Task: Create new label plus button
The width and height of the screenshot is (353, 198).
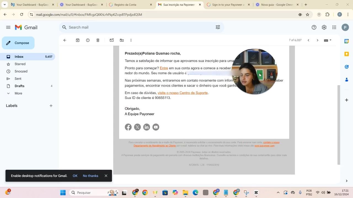Action: click(x=51, y=106)
